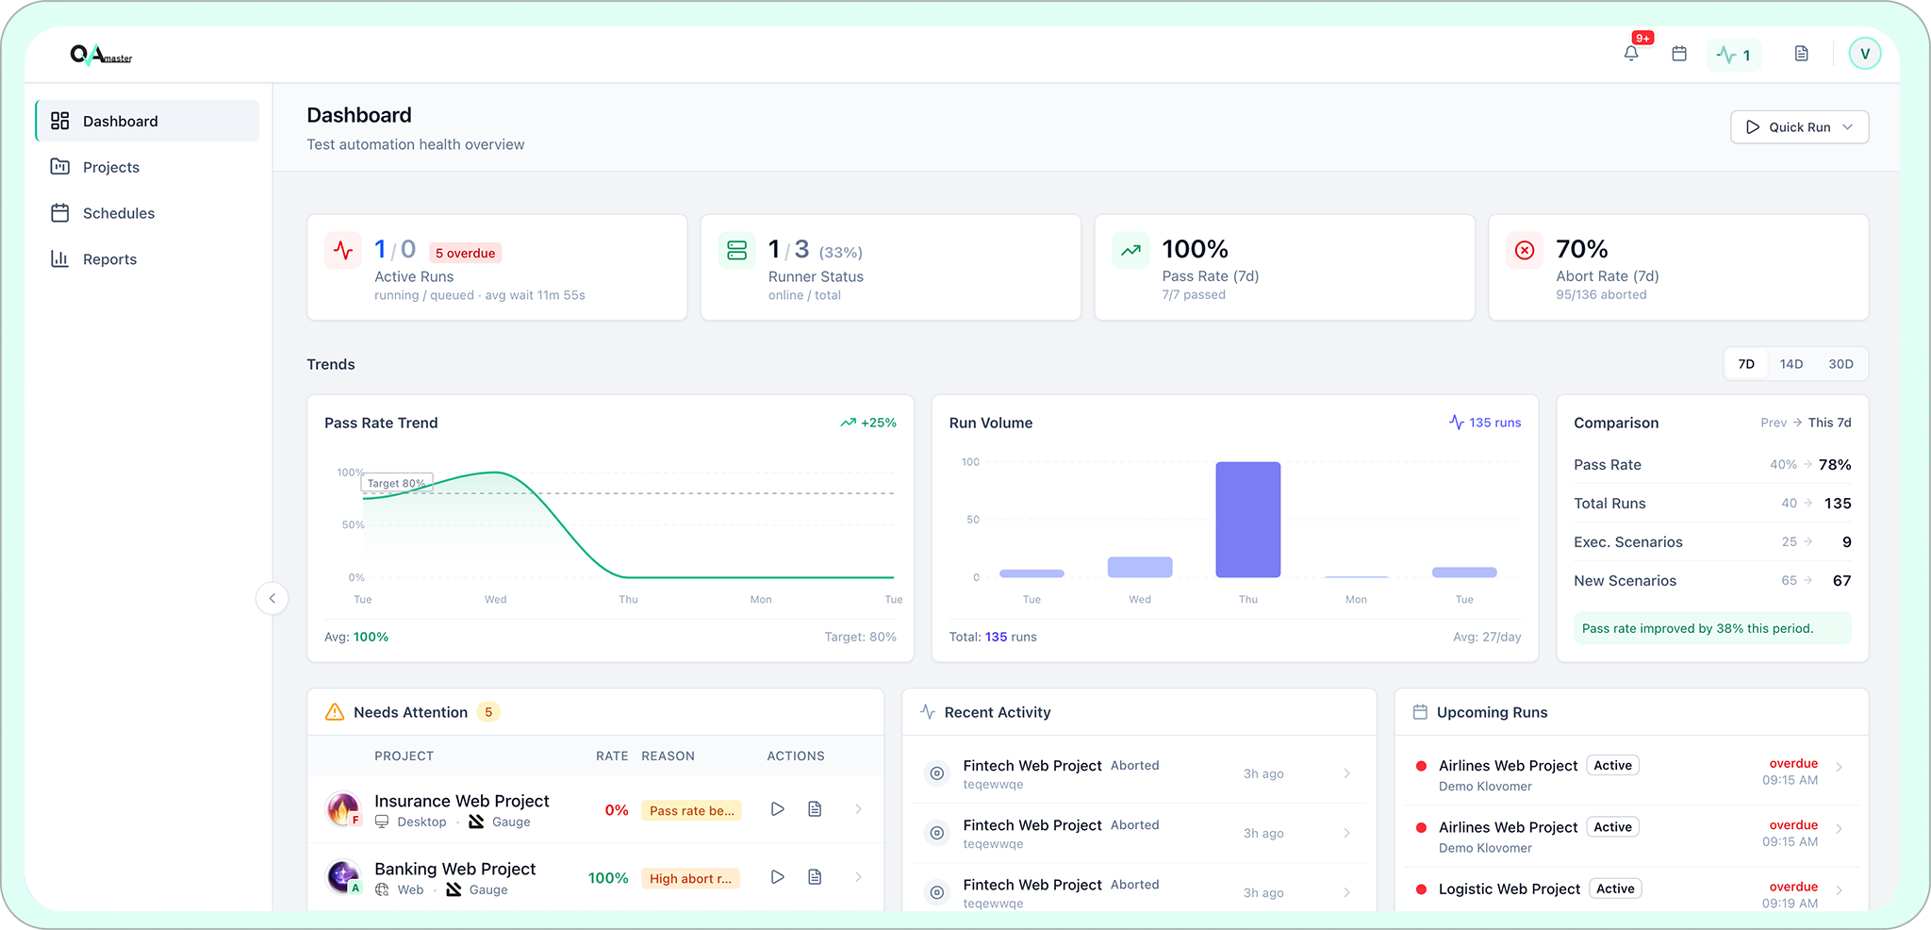The image size is (1931, 930).
Task: Open the Quick Run dropdown
Action: [x=1799, y=127]
